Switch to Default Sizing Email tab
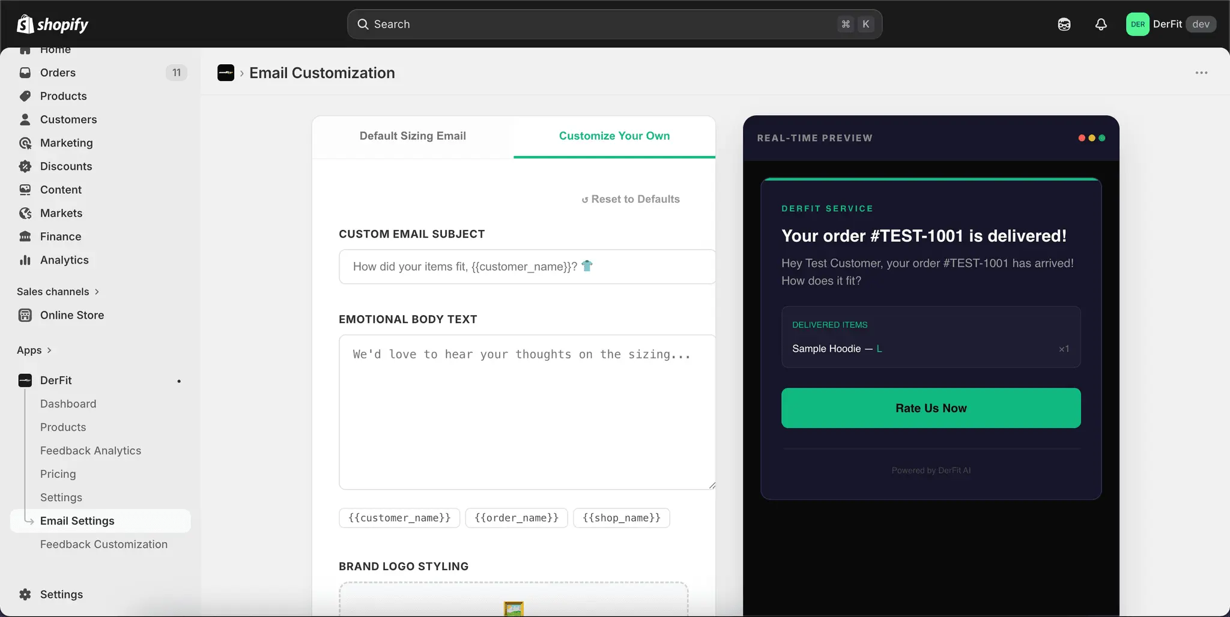Image resolution: width=1230 pixels, height=617 pixels. click(413, 136)
